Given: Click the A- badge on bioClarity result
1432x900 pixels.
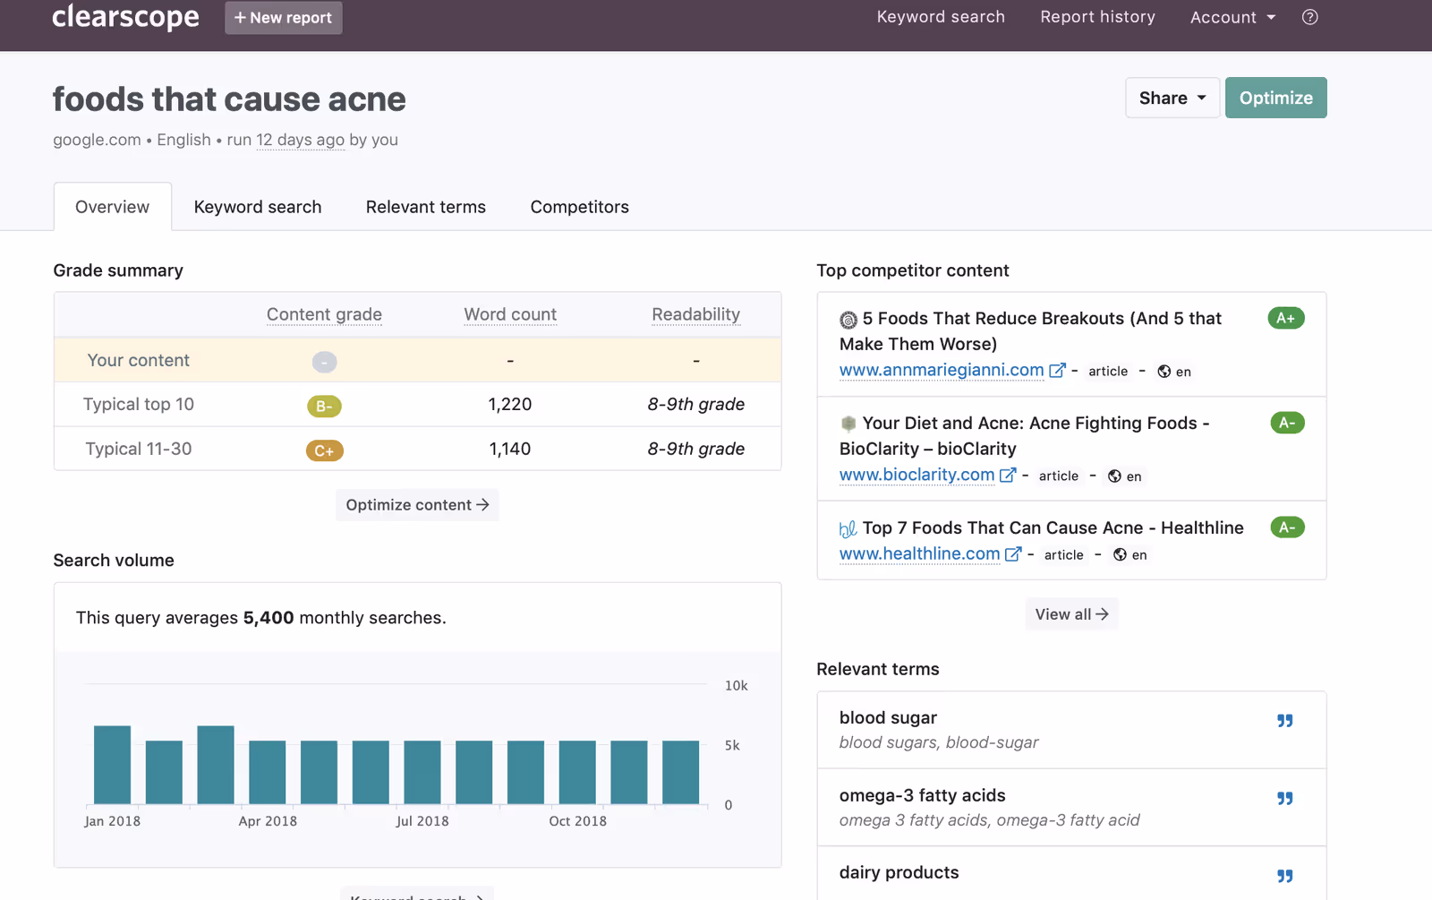Looking at the screenshot, I should [x=1287, y=423].
